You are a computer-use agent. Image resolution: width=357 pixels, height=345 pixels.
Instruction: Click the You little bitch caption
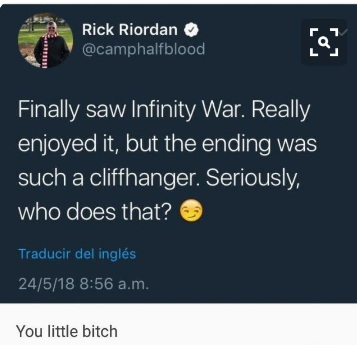(x=67, y=331)
